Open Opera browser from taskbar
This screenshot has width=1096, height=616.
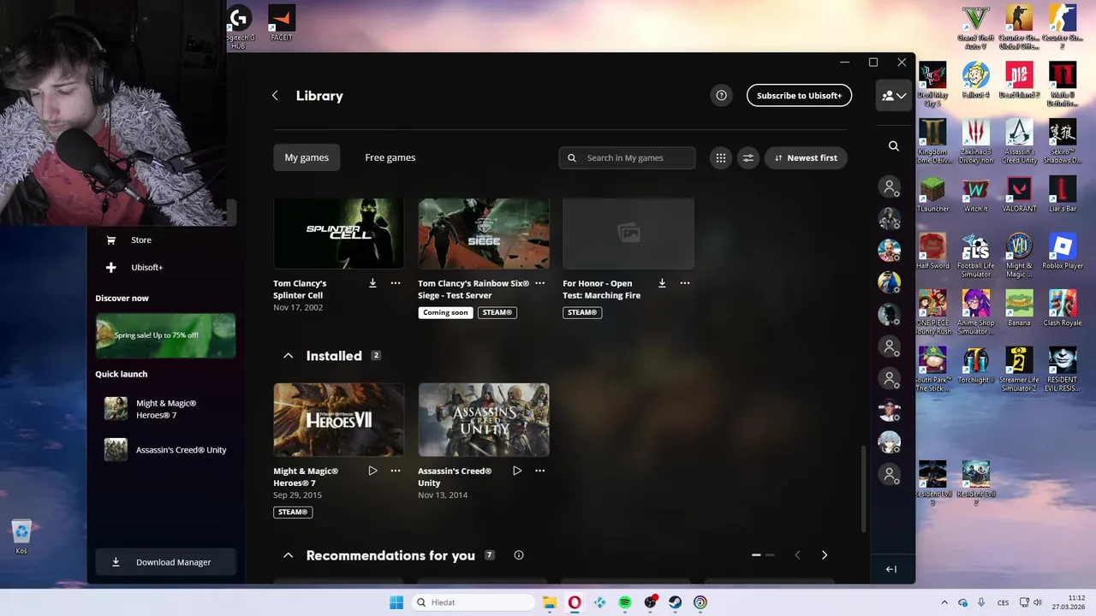click(575, 602)
